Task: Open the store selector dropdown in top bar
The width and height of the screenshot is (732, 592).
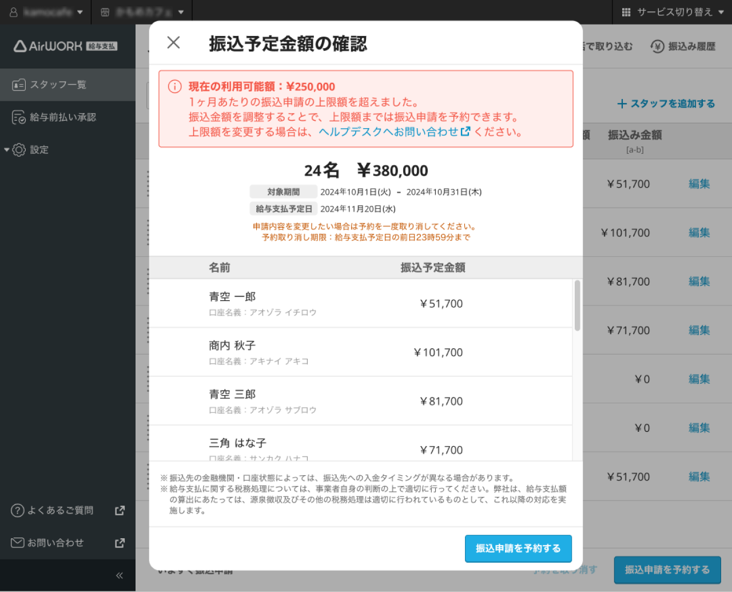Action: [x=142, y=12]
